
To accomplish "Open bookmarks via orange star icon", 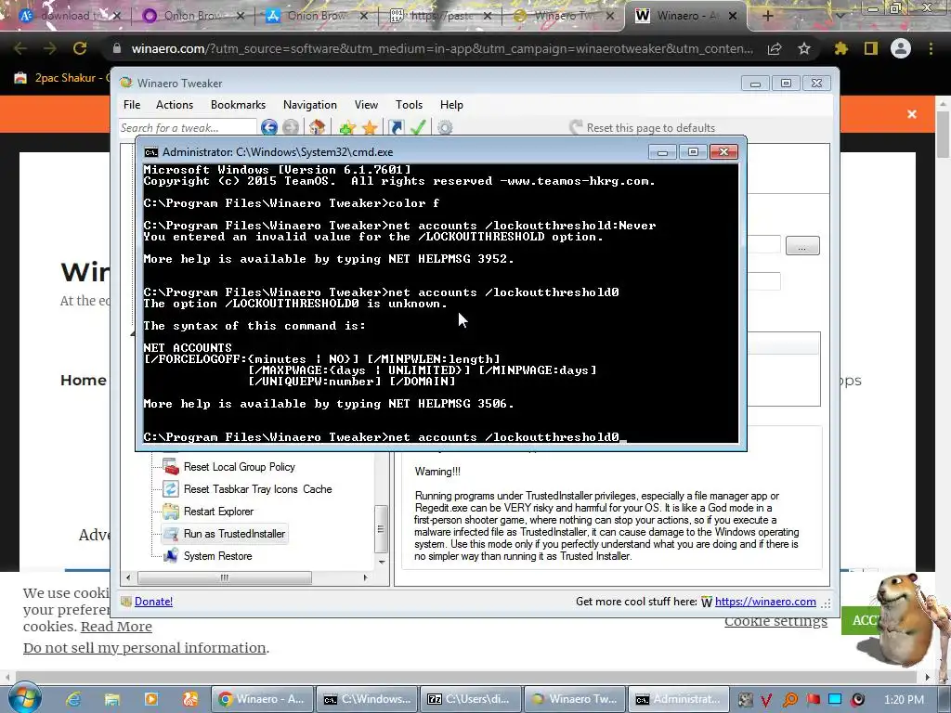I will (x=370, y=127).
